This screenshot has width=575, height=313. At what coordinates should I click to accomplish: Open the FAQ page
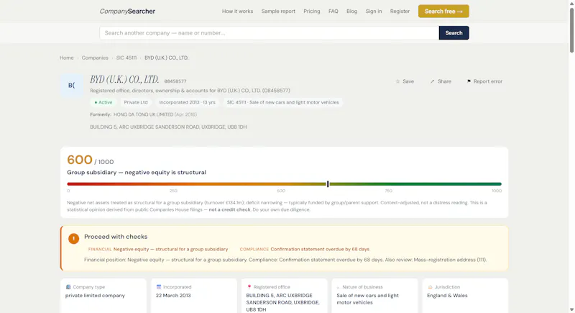pyautogui.click(x=333, y=12)
